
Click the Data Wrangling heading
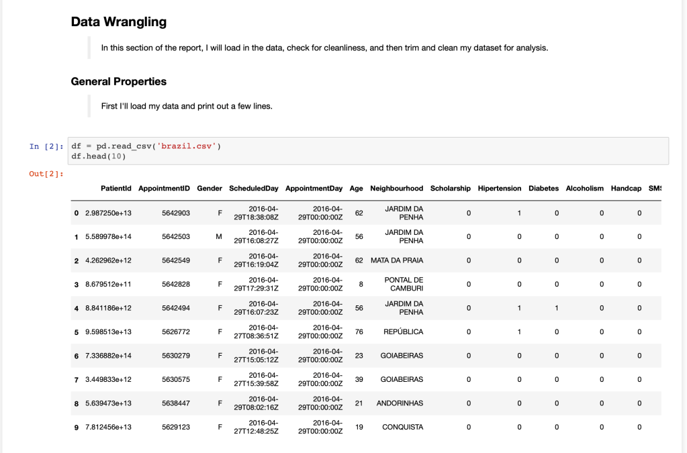tap(118, 22)
